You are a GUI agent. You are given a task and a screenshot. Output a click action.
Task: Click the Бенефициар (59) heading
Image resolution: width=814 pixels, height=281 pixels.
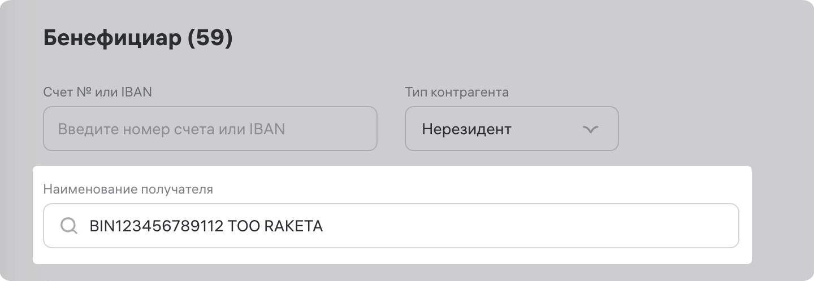coord(138,39)
